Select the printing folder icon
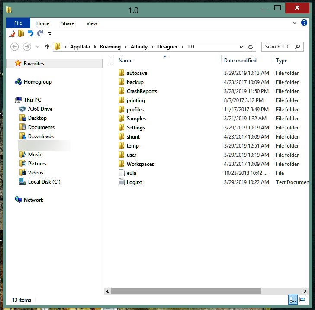 click(x=121, y=100)
